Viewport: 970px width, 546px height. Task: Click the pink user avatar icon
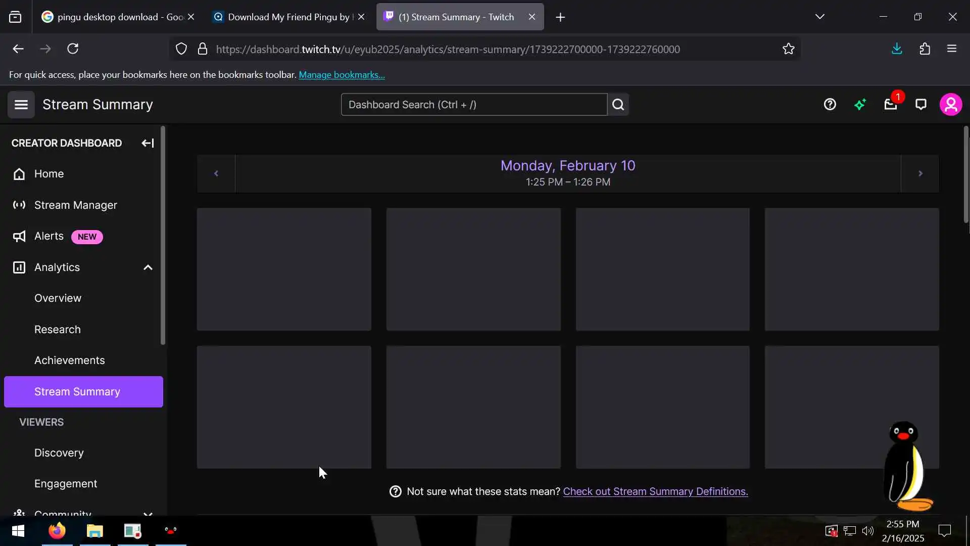pyautogui.click(x=950, y=105)
